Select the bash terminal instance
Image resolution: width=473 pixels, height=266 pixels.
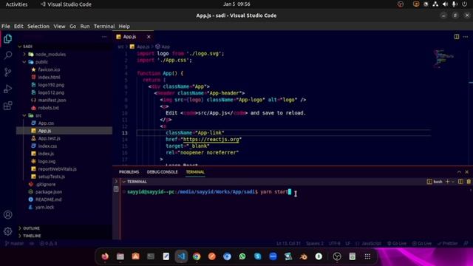435,182
